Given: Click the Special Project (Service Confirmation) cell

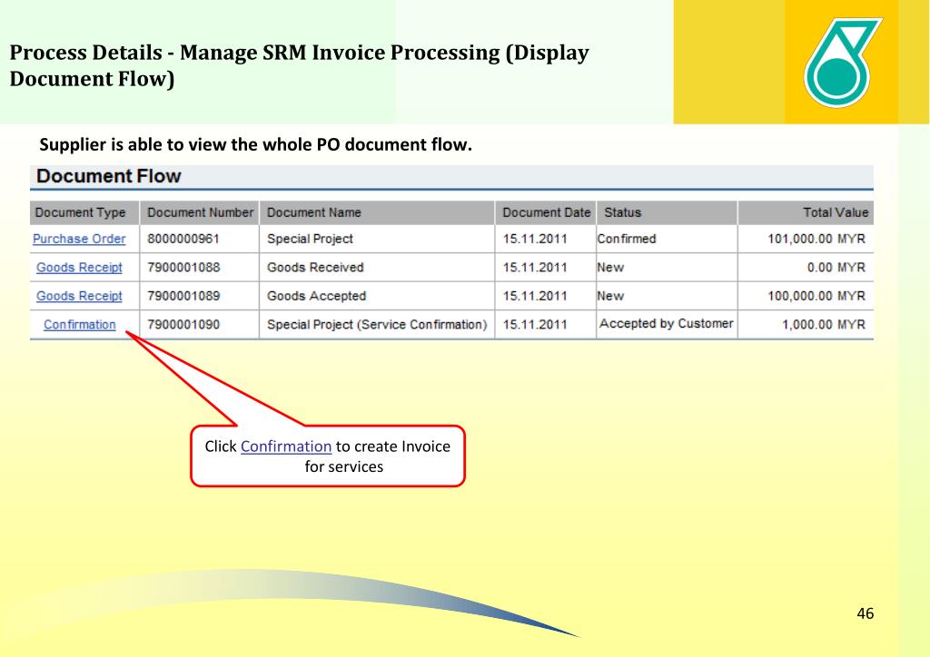Looking at the screenshot, I should [377, 325].
